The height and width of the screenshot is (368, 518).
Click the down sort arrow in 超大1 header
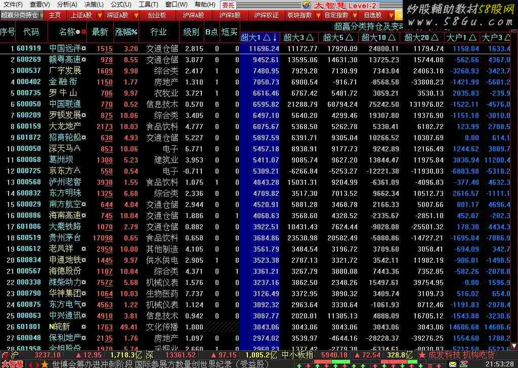click(275, 37)
